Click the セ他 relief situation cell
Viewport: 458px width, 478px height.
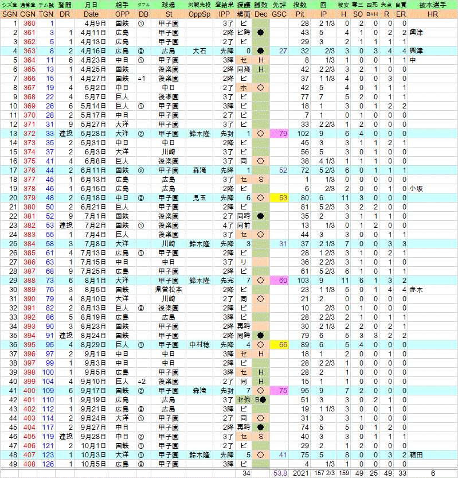[x=243, y=399]
